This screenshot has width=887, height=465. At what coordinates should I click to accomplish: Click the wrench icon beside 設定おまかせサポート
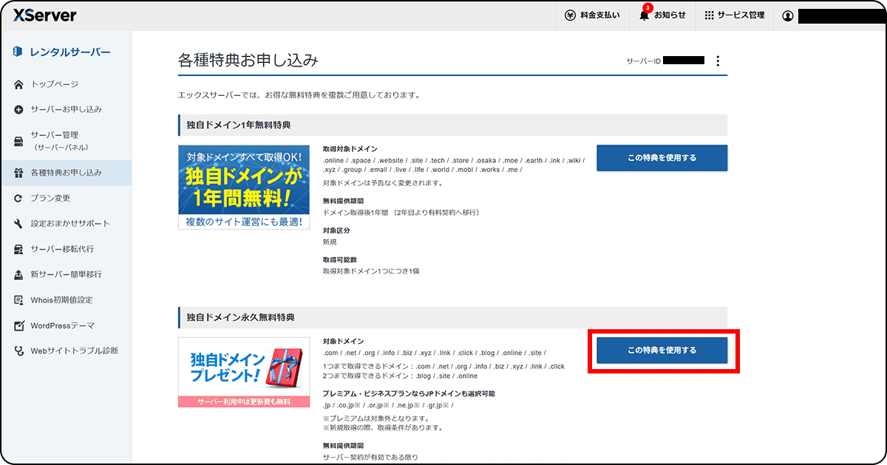tap(19, 224)
